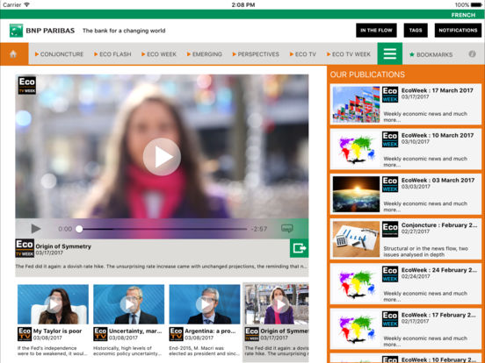485x363 pixels.
Task: Open the EcoWeek 02/17/2017 publication
Action: 406,329
